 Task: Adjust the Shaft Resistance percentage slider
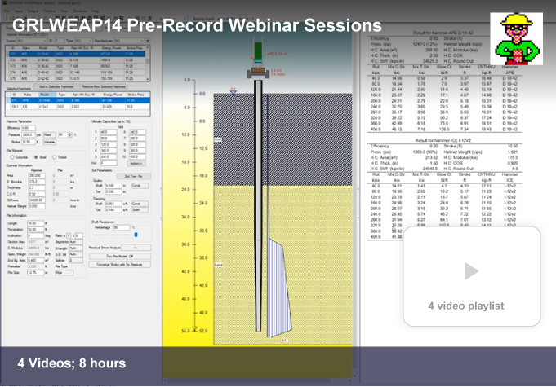pos(136,235)
